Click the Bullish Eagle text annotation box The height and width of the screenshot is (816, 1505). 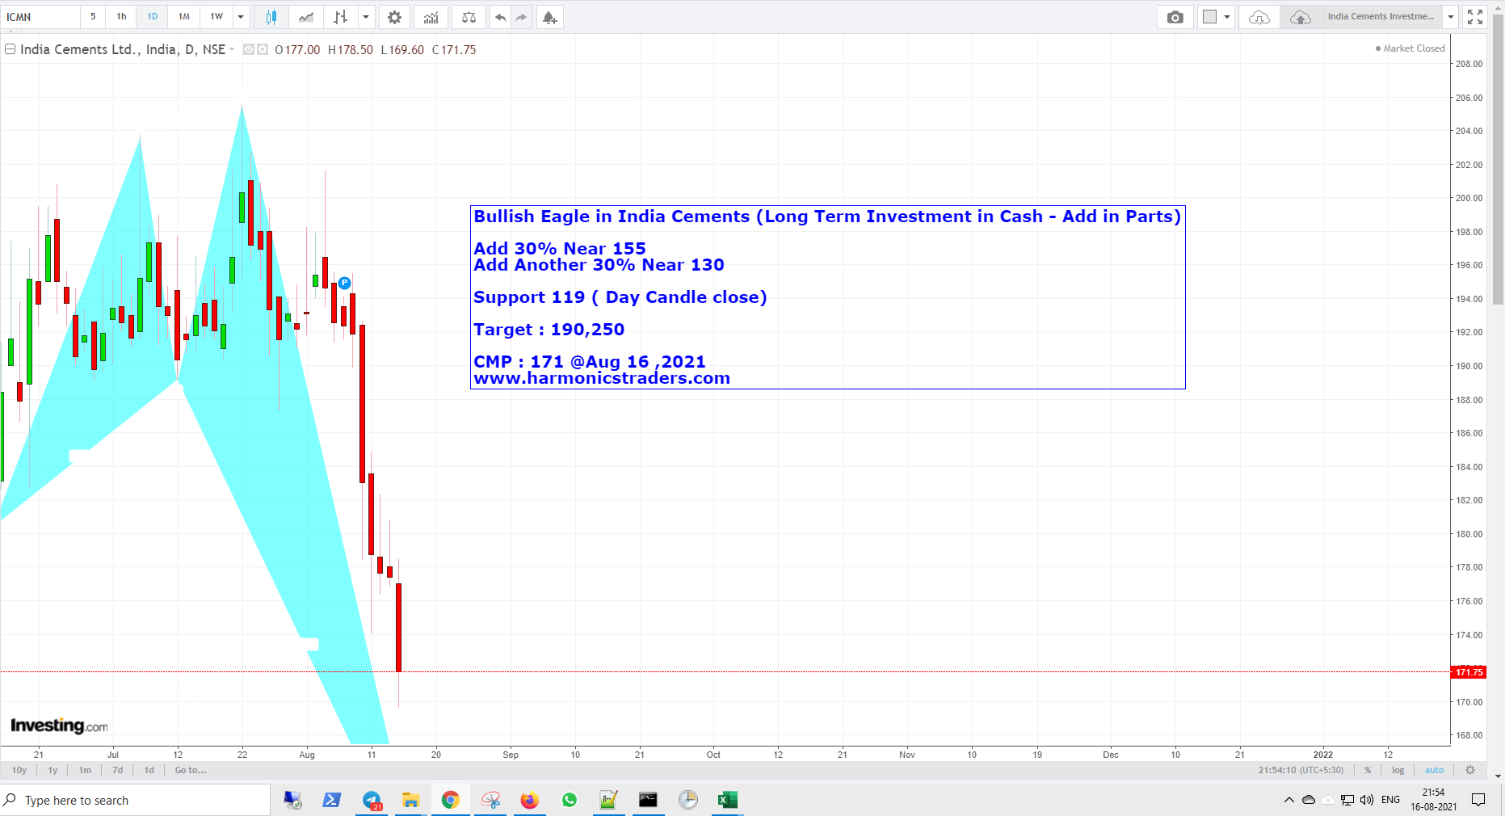pos(827,297)
